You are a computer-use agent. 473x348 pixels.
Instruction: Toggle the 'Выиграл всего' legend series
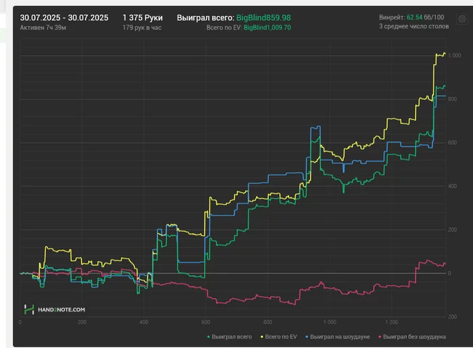(x=229, y=337)
